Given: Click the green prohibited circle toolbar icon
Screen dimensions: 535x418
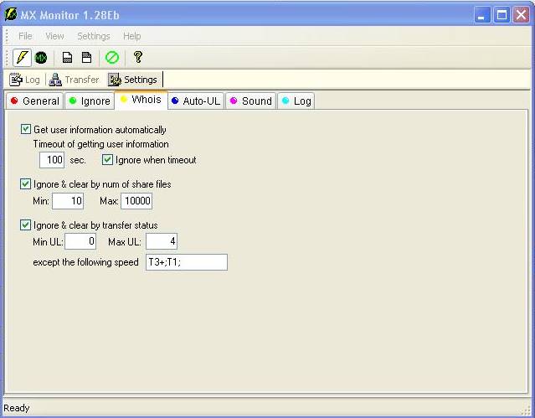Looking at the screenshot, I should 112,57.
